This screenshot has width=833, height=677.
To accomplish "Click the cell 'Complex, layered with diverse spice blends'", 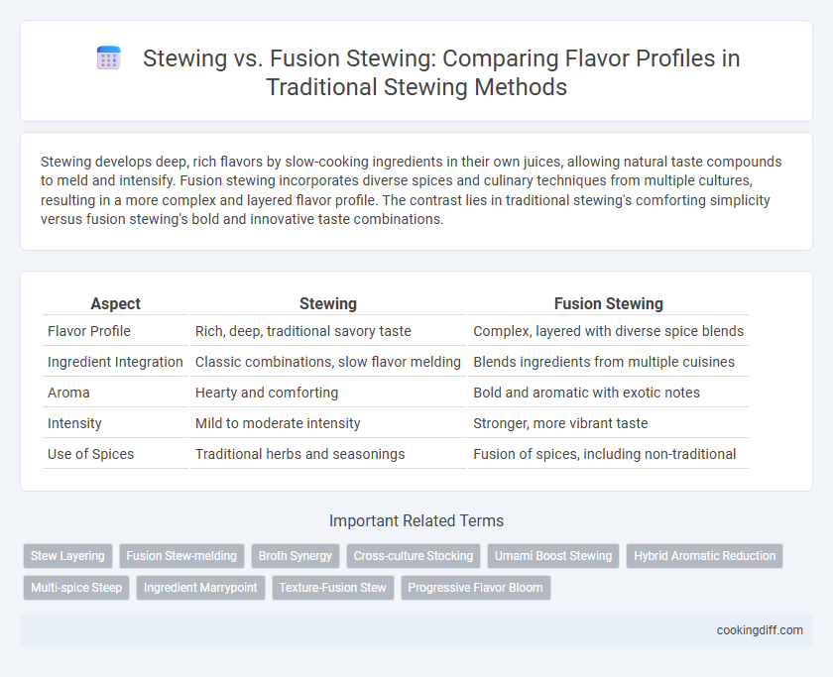I will [x=608, y=331].
